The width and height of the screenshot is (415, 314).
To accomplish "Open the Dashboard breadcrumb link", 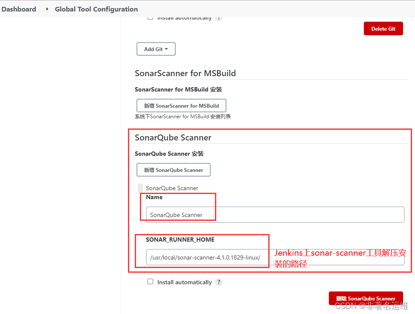I will click(x=19, y=9).
